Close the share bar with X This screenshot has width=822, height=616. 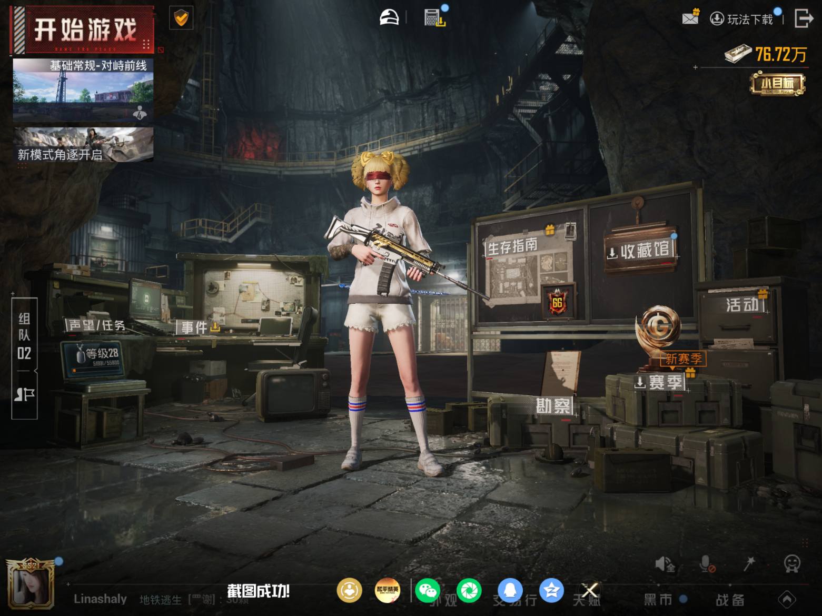tap(589, 591)
